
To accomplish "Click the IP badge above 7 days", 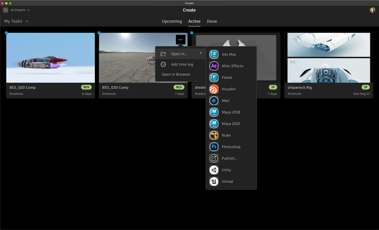I will tap(273, 87).
